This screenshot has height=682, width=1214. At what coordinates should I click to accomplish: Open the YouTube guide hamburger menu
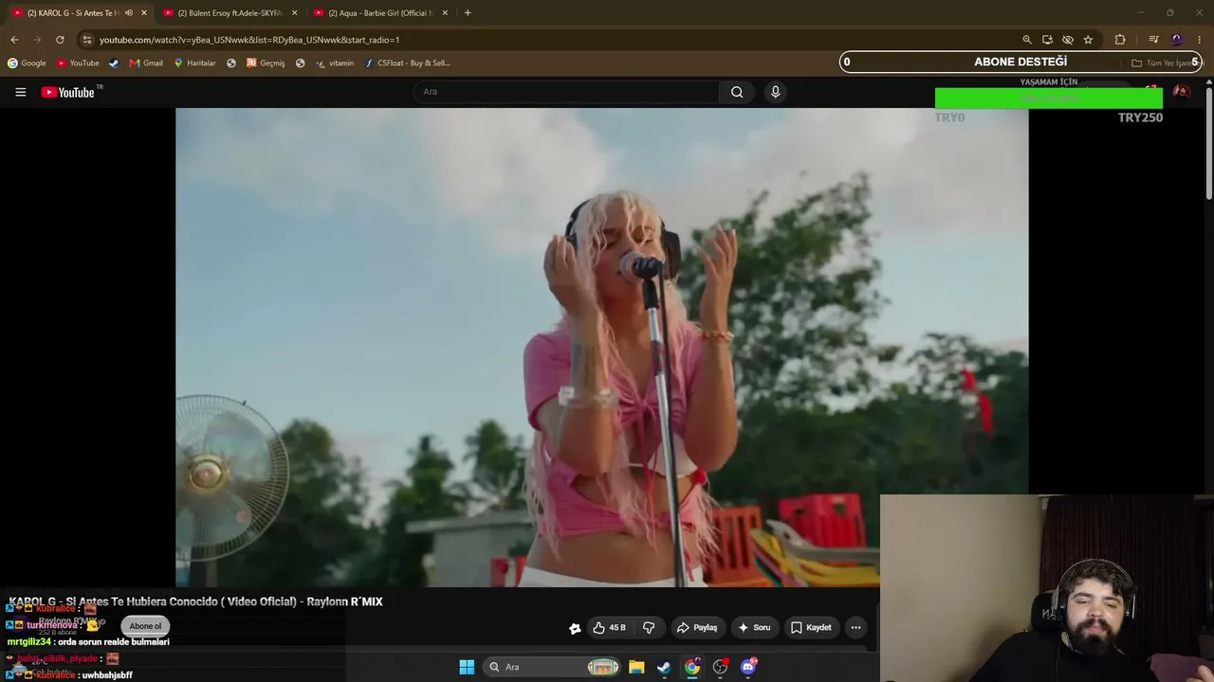pyautogui.click(x=20, y=92)
